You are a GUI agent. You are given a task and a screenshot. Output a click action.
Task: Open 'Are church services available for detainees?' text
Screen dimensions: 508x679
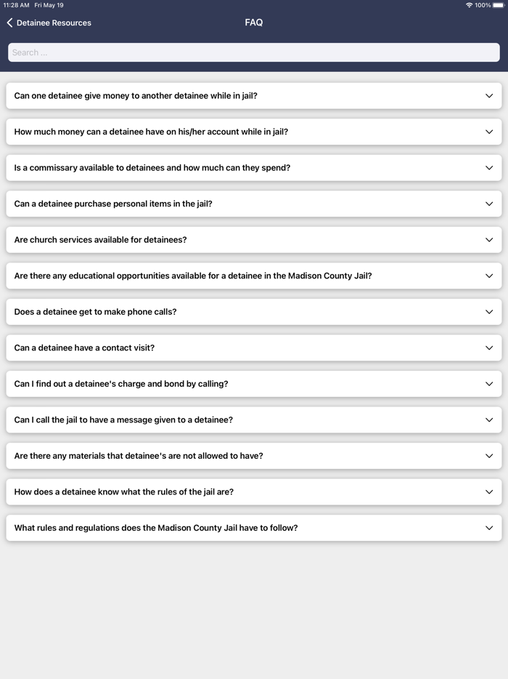(100, 240)
